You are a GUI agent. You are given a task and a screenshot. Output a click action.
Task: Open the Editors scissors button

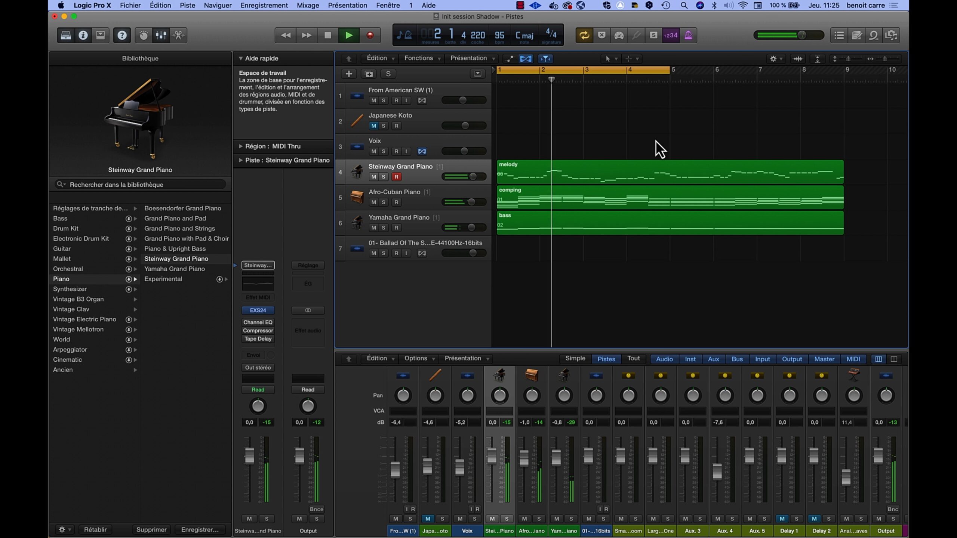[179, 35]
